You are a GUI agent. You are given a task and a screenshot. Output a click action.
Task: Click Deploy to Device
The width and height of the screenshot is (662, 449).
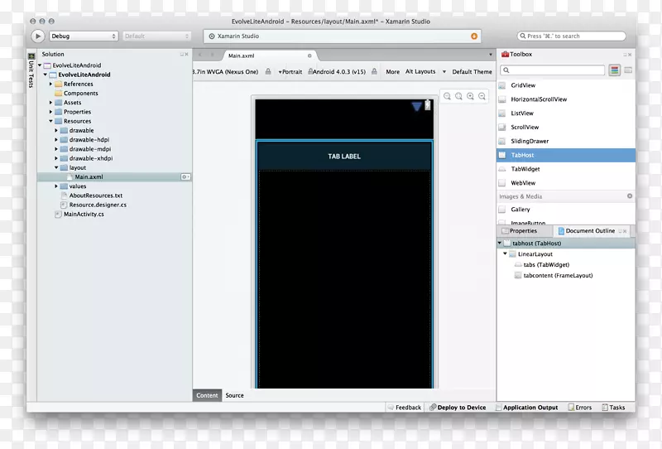458,408
